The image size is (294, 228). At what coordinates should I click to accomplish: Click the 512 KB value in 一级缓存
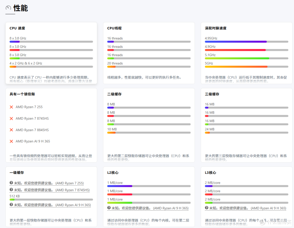[15, 196]
